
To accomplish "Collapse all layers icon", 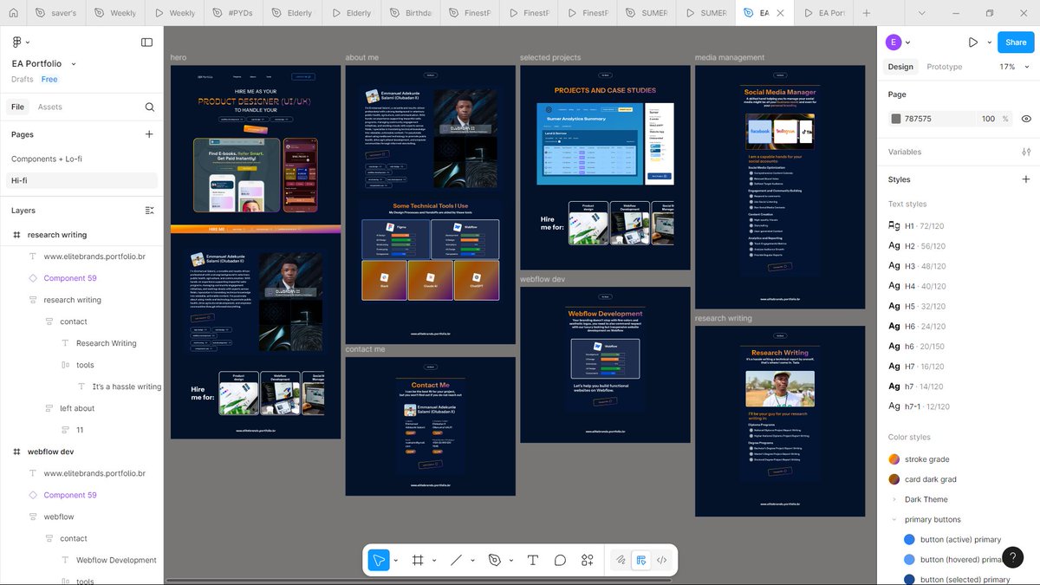I will tap(149, 211).
